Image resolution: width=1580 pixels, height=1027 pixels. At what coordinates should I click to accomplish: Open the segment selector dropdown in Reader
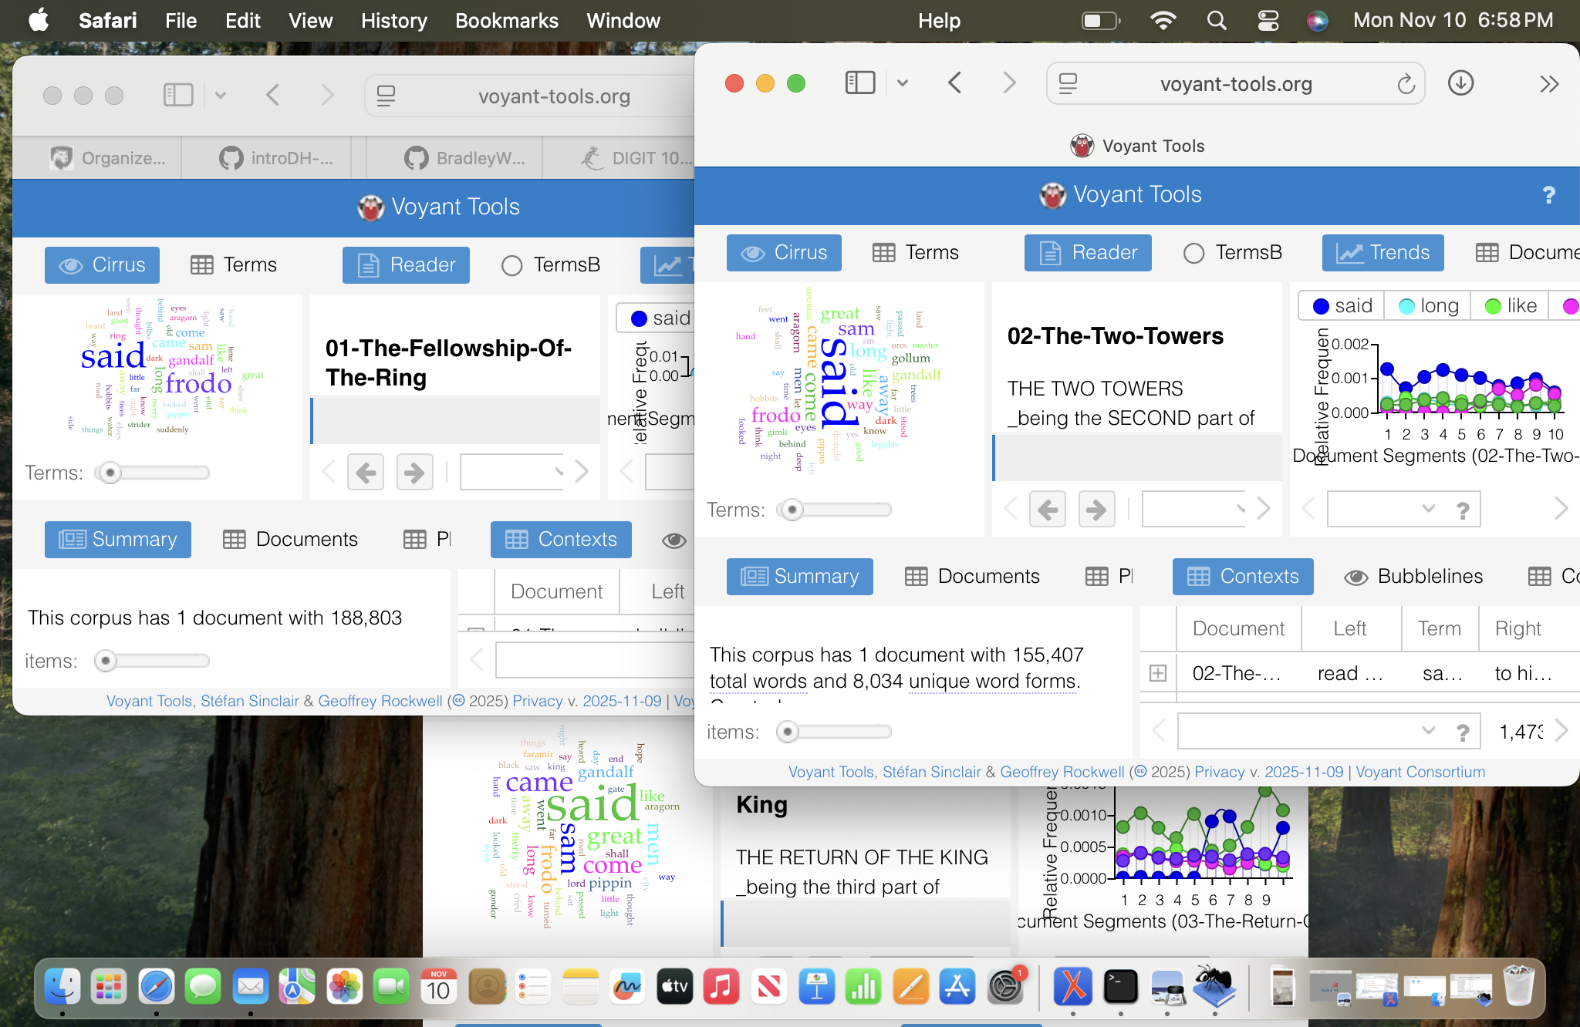[x=1241, y=509]
